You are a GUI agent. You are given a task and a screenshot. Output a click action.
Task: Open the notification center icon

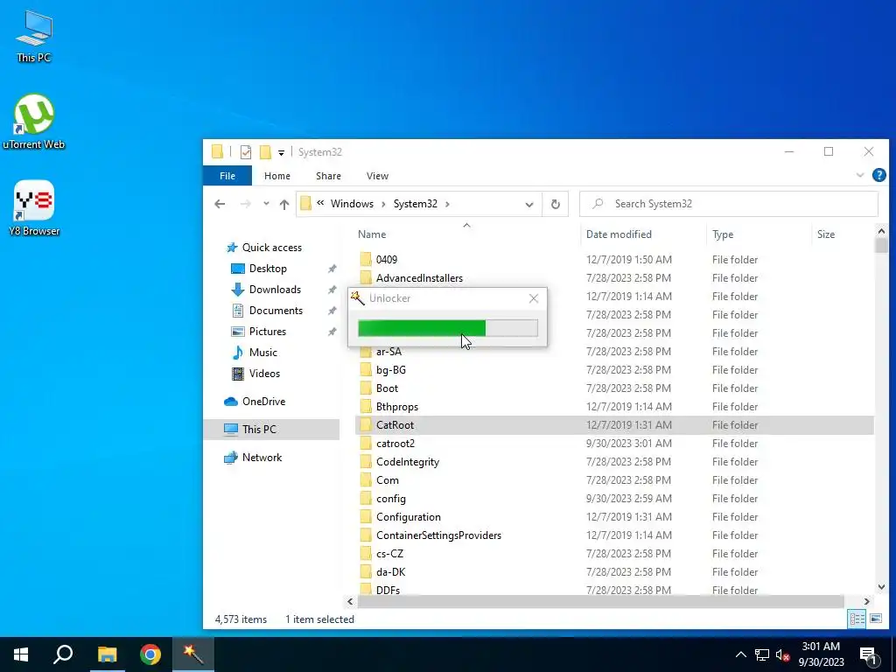pos(868,655)
